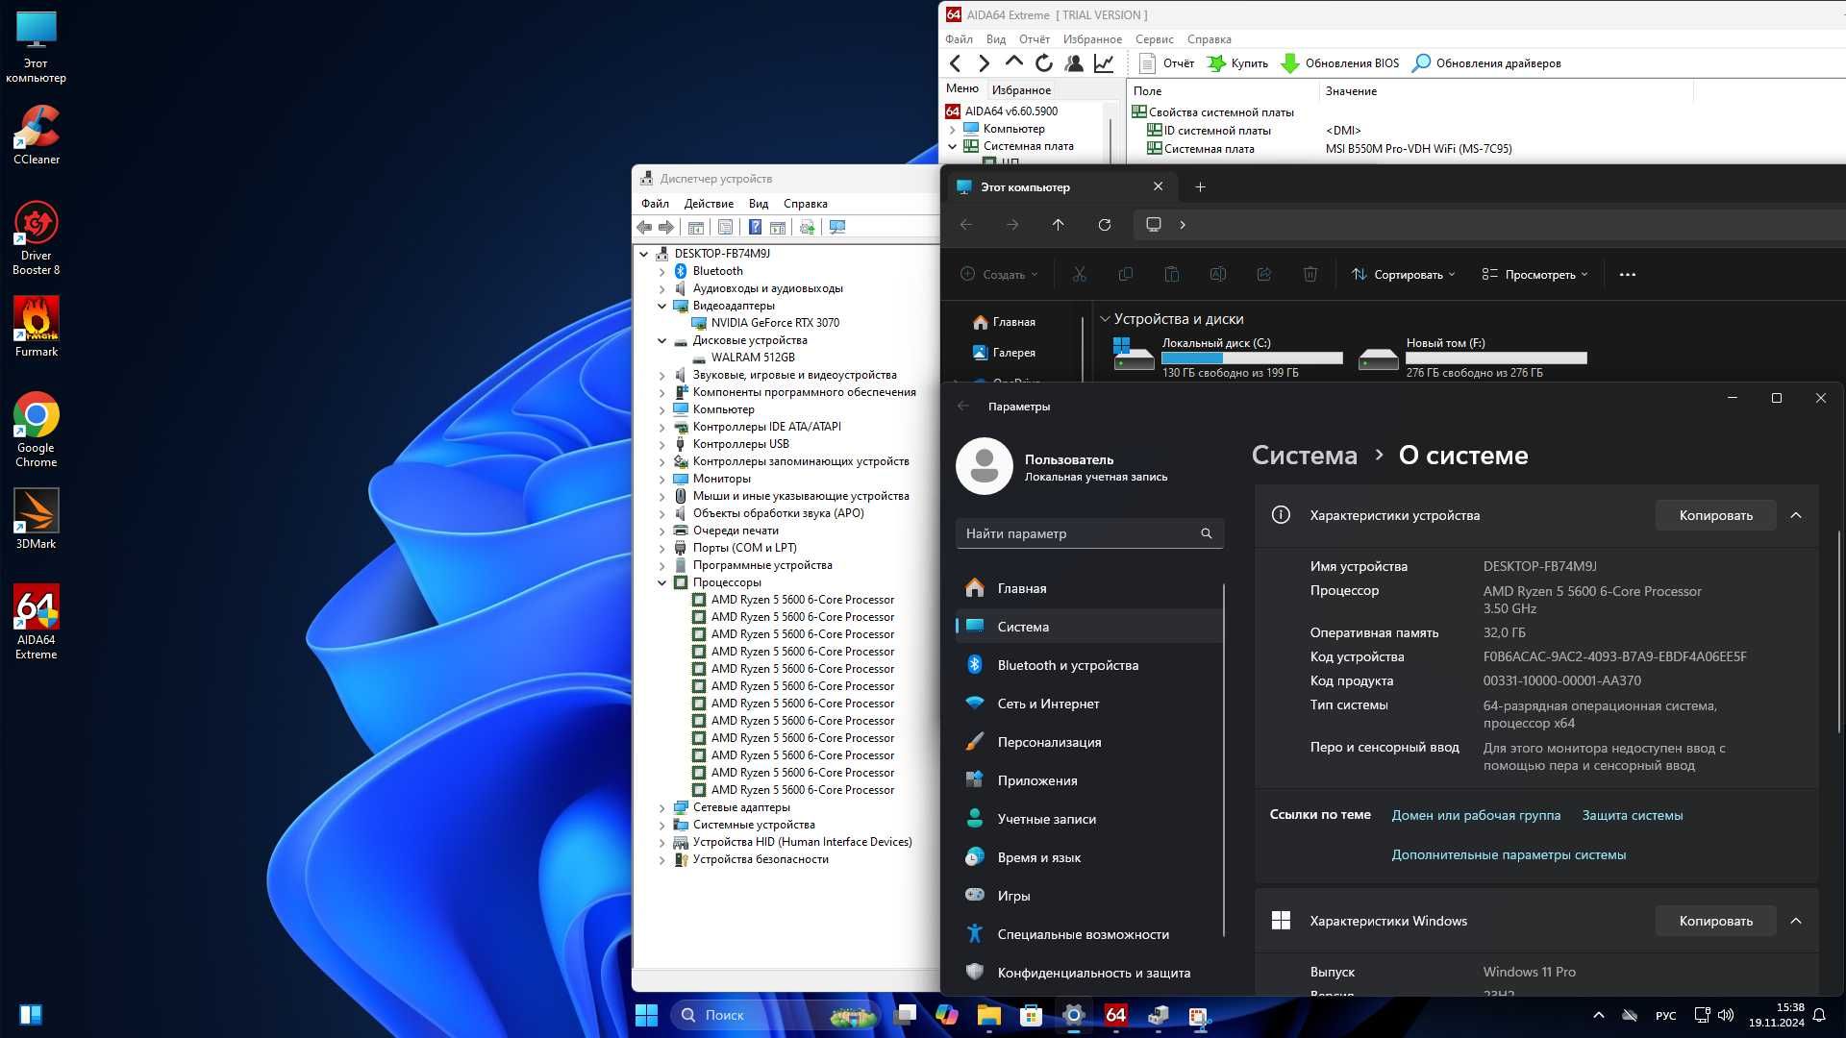The image size is (1846, 1038).
Task: Click Device Manager back arrow icon
Action: (644, 228)
